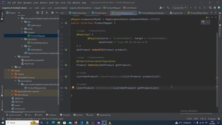Click the warning indicator in editor corner

[x=207, y=17]
